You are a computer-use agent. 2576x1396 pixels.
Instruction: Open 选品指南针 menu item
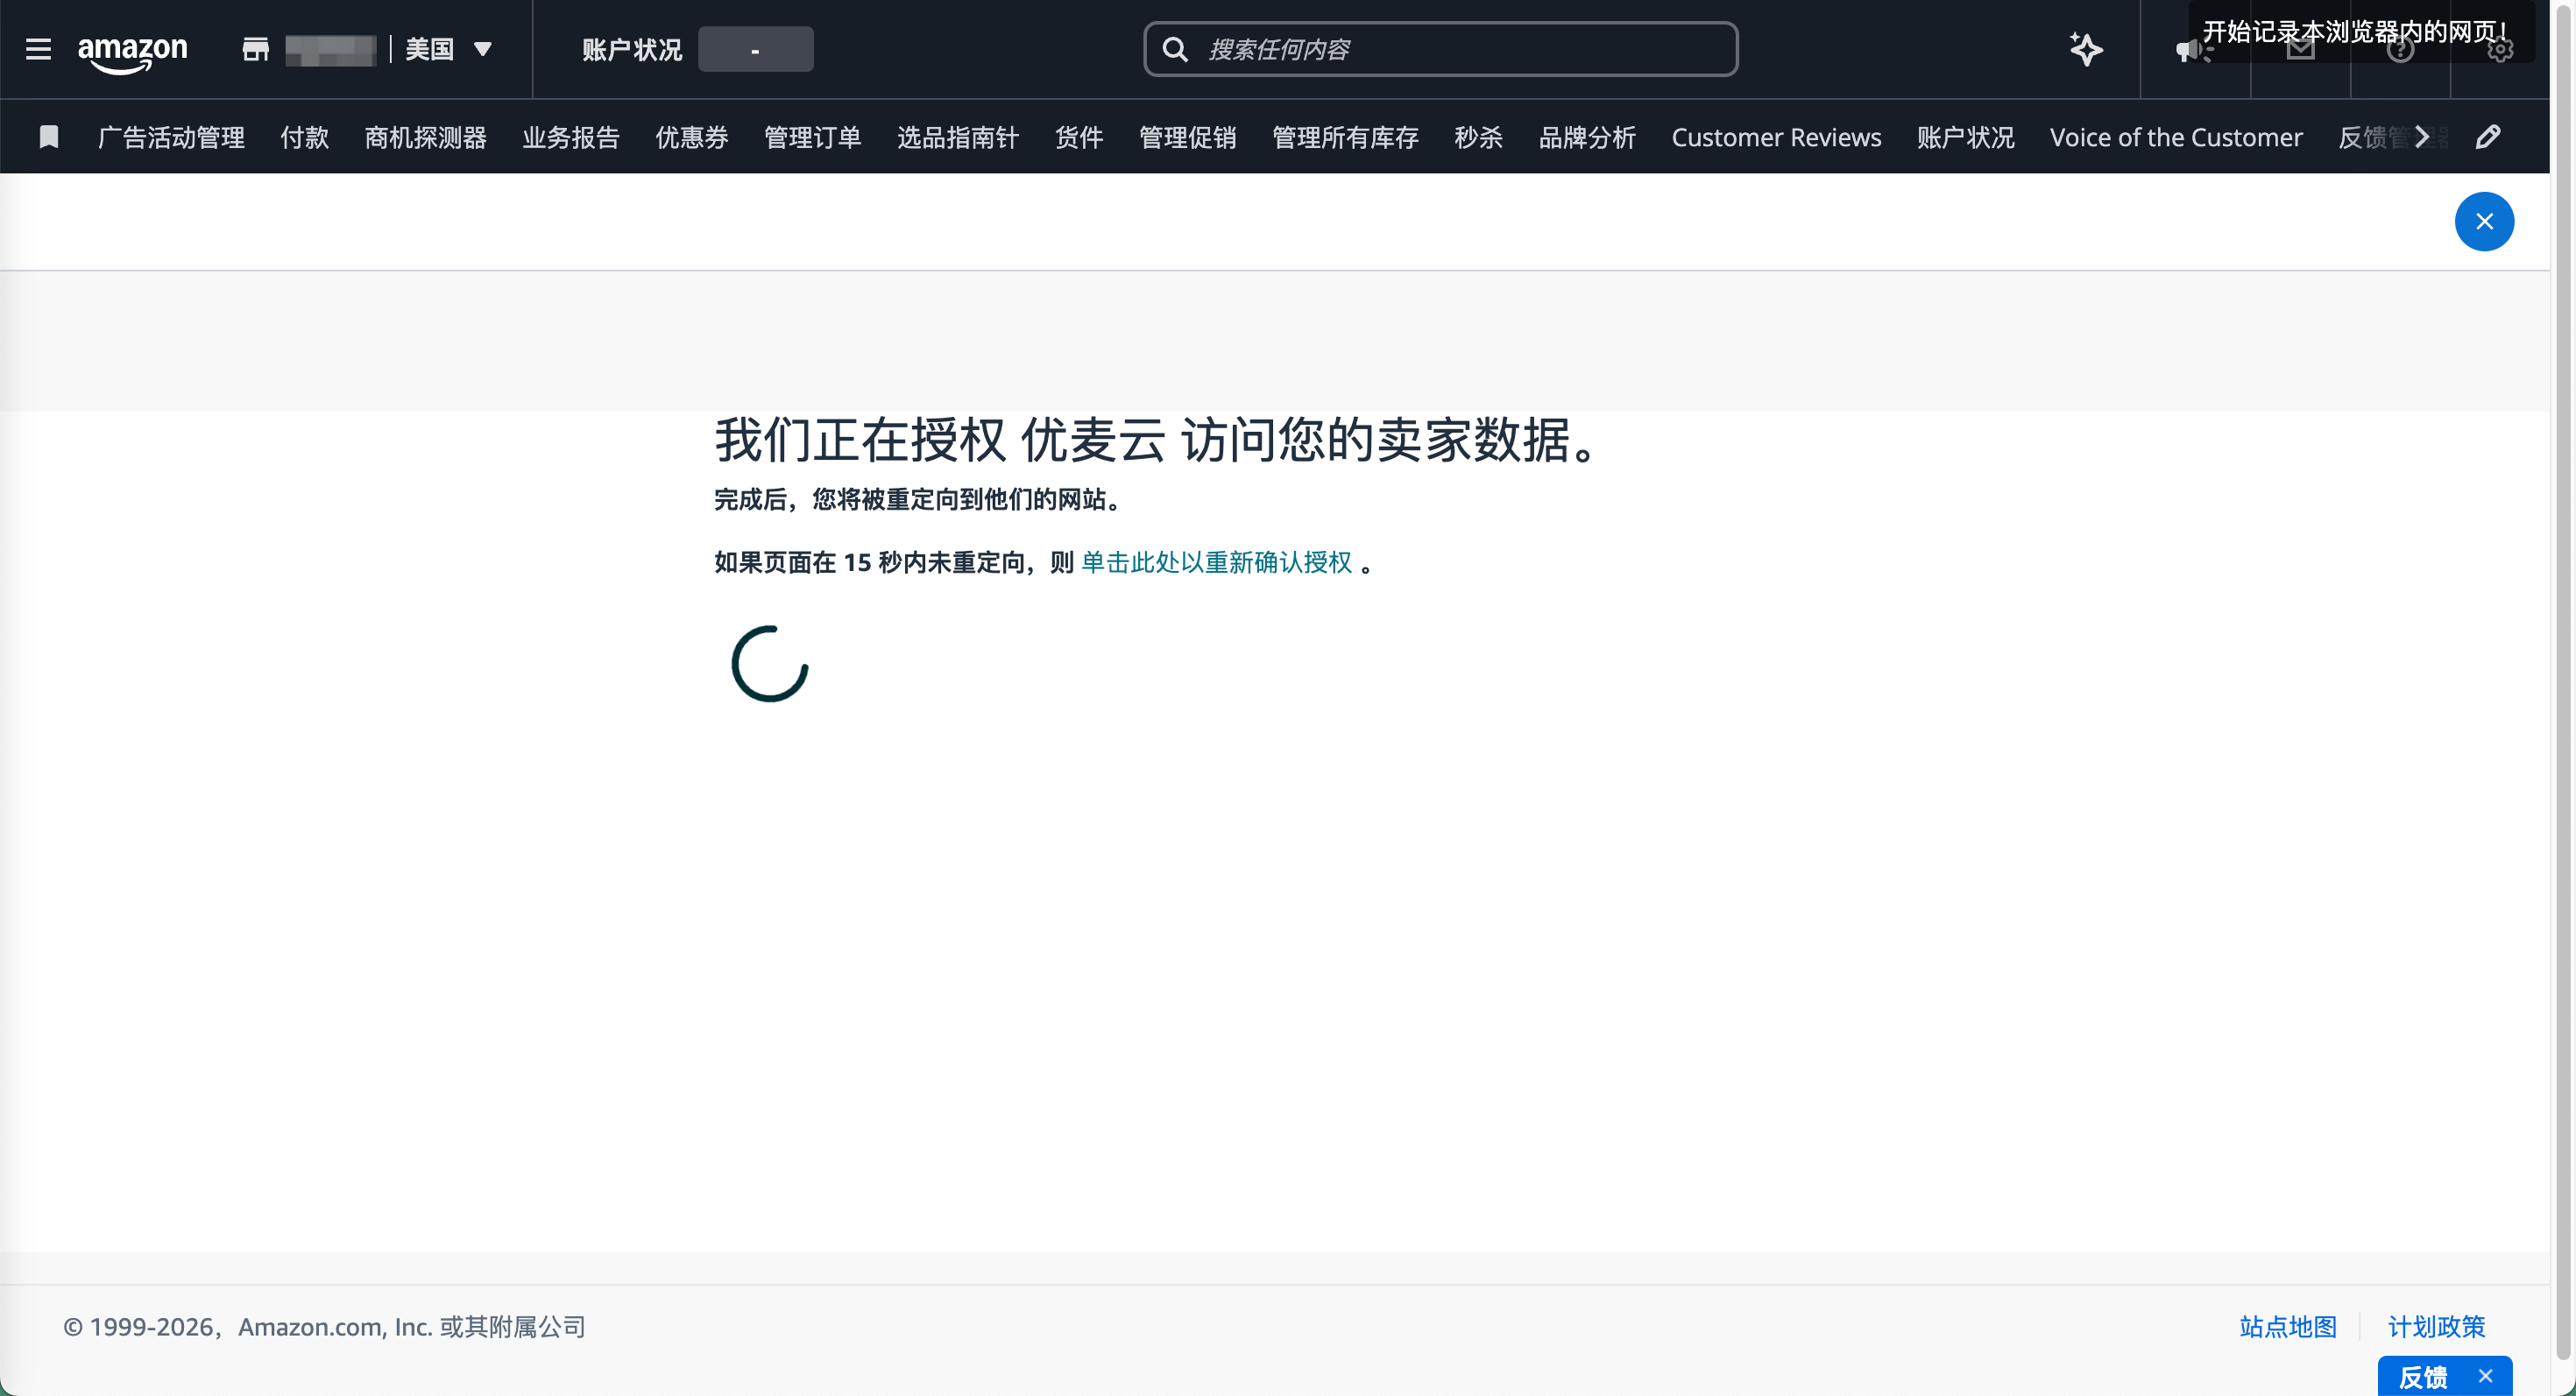point(958,137)
